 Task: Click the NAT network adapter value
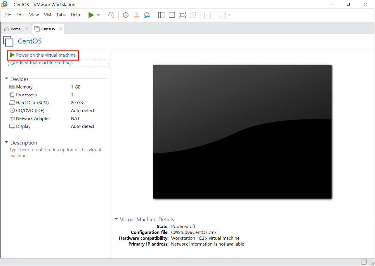coord(75,119)
